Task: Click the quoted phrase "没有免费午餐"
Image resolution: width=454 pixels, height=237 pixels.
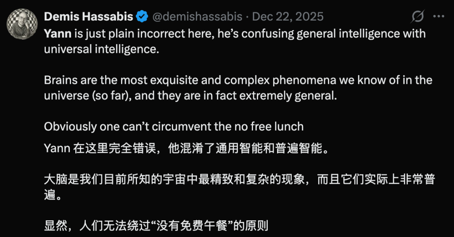Action: [x=192, y=226]
